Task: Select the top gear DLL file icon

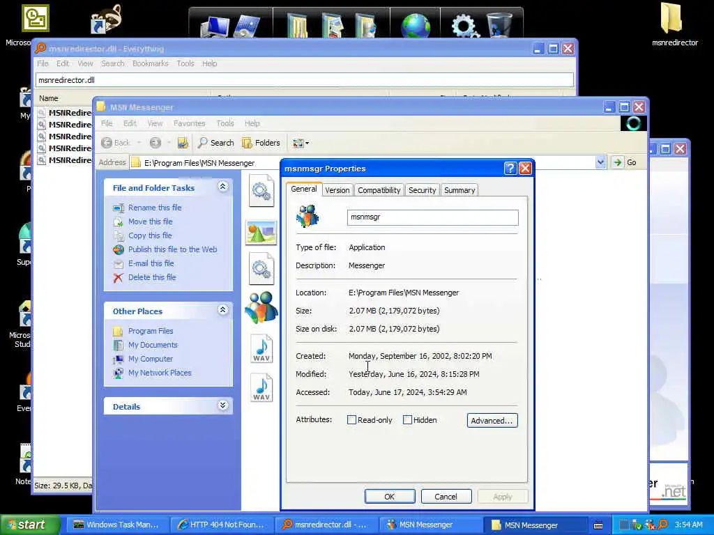Action: pyautogui.click(x=261, y=191)
